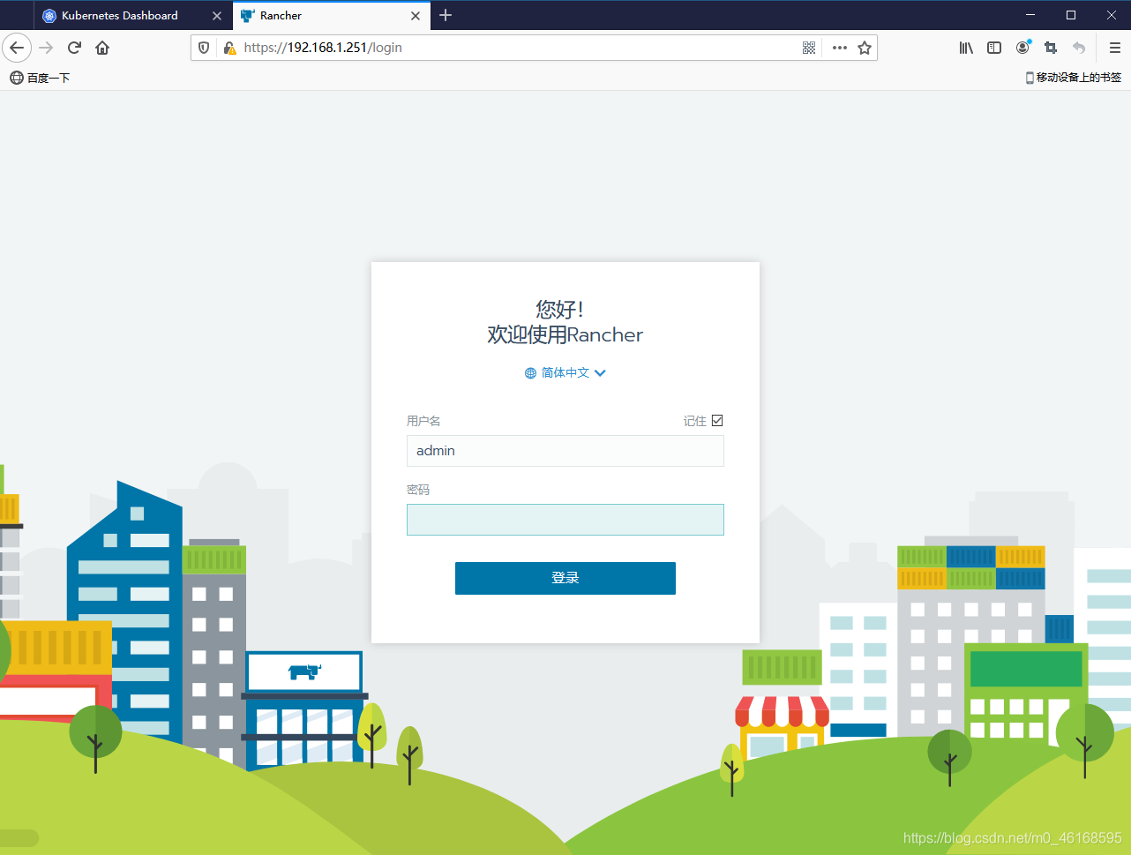Open the QR code icon in address bar

(809, 48)
